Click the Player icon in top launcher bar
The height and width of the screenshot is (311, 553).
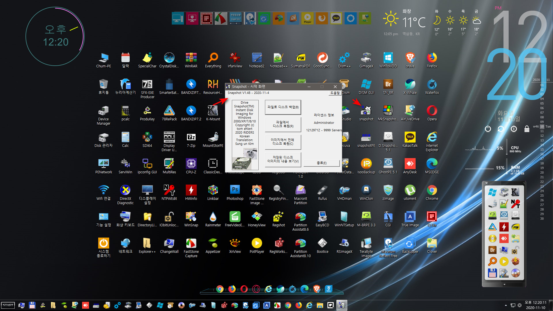[x=307, y=18]
